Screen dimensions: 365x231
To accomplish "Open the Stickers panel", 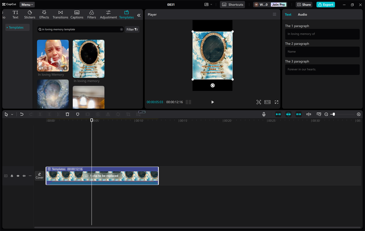I will point(29,14).
